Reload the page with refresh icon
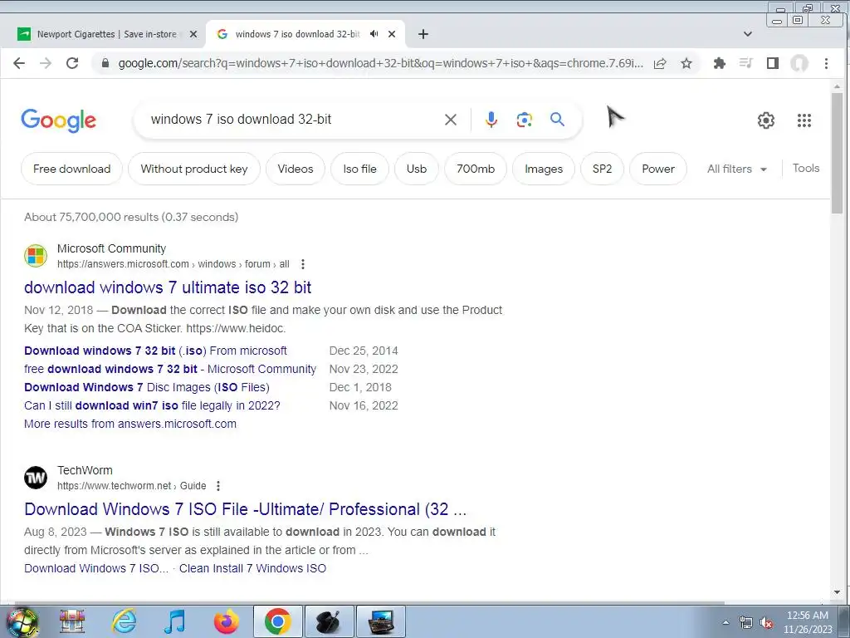 coord(72,63)
